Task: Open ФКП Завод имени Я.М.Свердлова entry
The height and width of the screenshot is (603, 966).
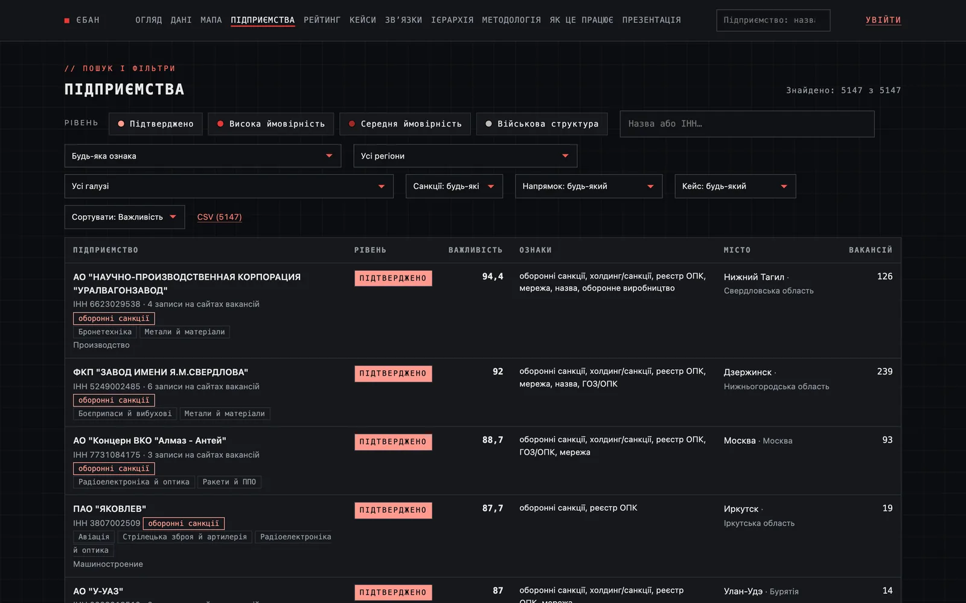Action: click(x=161, y=372)
